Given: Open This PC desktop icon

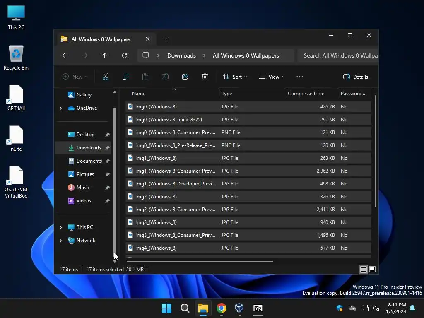Looking at the screenshot, I should click(x=16, y=17).
